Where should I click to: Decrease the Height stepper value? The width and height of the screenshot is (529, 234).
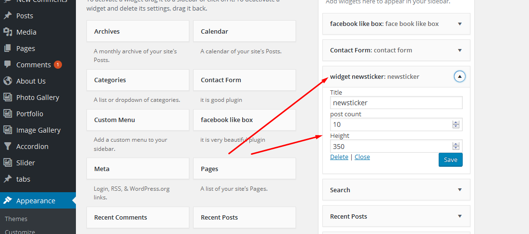click(x=456, y=148)
